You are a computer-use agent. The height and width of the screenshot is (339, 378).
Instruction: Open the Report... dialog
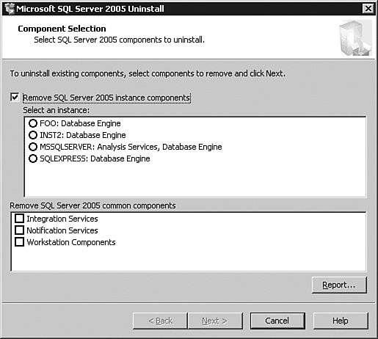coord(339,285)
